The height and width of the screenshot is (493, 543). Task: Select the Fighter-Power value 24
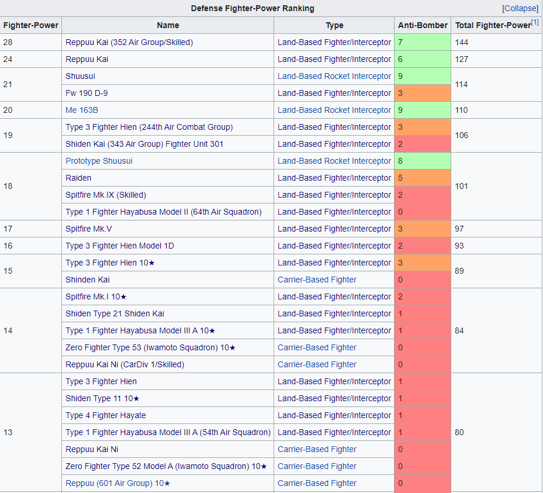8,59
